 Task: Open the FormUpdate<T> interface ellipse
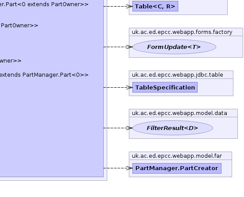pos(174,47)
